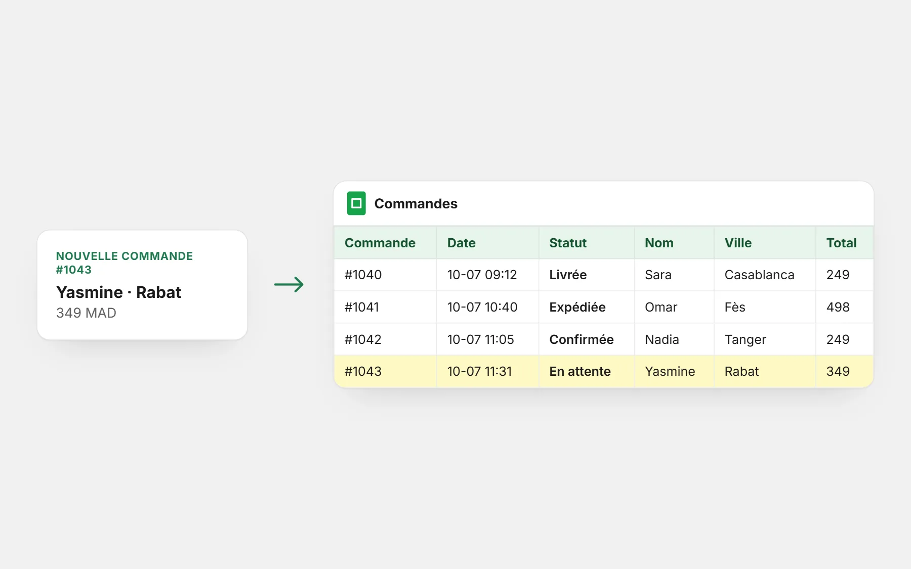Click the Expédiée status cell
Screen dimensions: 911x569
[587, 307]
